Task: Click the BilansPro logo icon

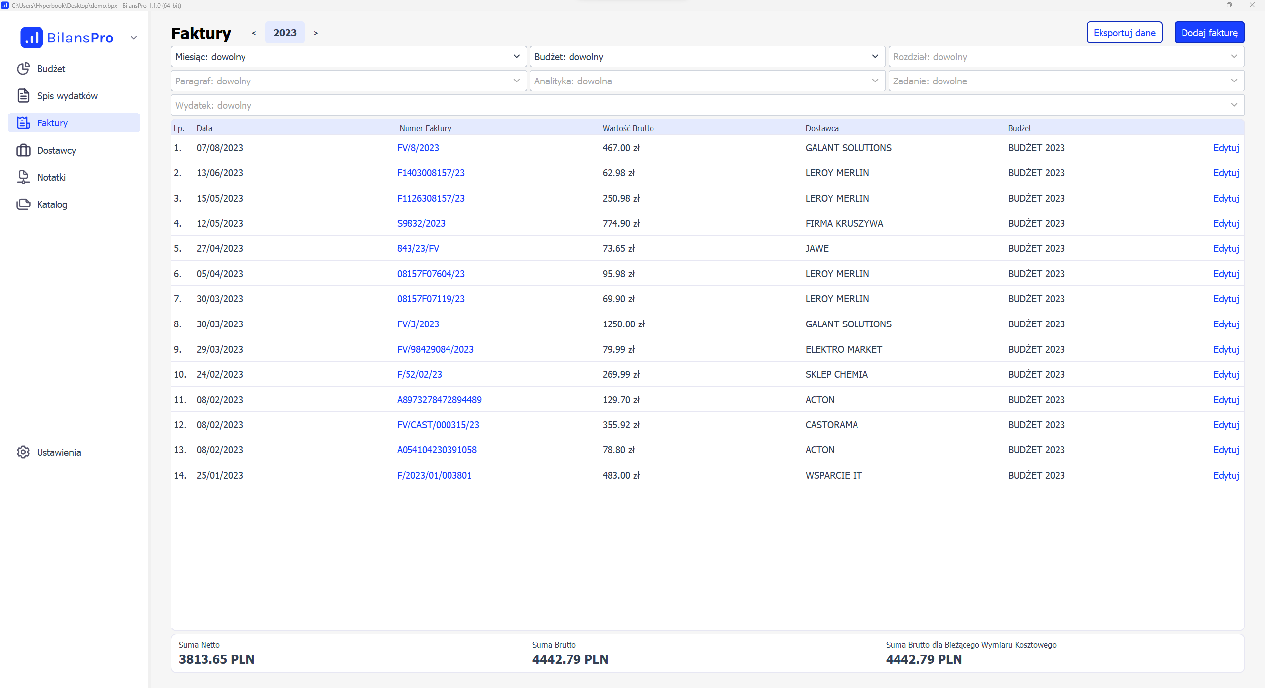Action: (x=32, y=38)
